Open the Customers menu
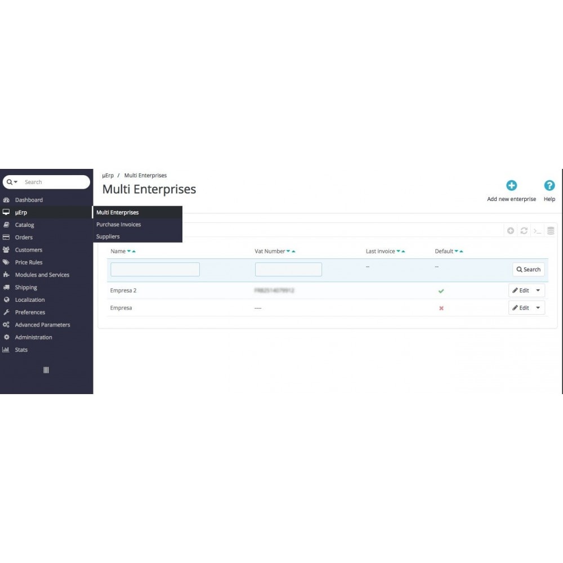Image resolution: width=563 pixels, height=563 pixels. tap(28, 249)
